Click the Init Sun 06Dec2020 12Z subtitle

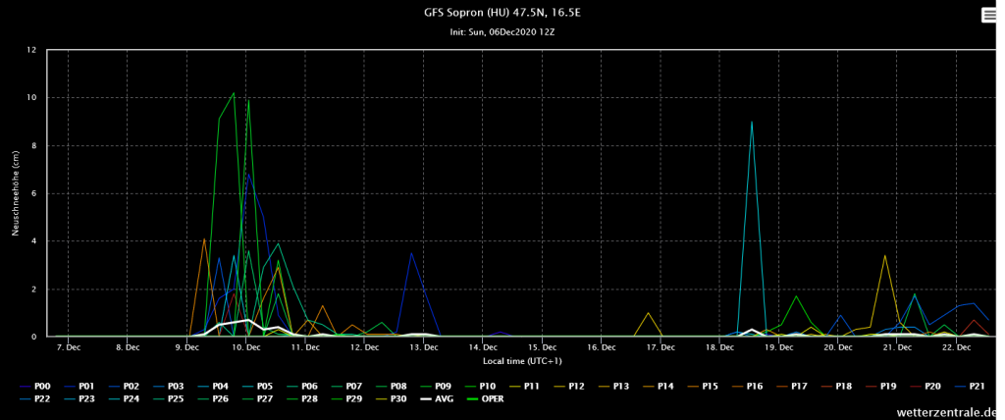pyautogui.click(x=502, y=31)
